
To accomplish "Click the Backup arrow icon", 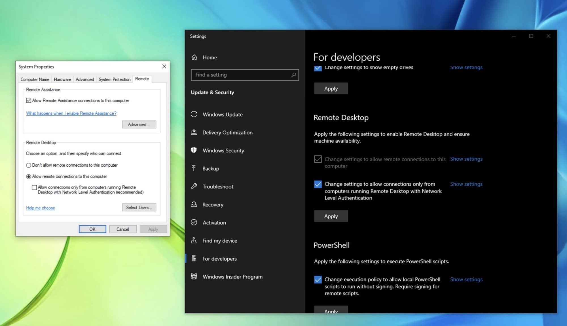I will click(194, 168).
